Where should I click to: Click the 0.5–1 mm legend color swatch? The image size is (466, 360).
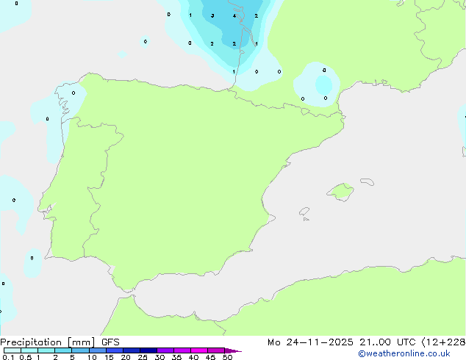click(29, 350)
